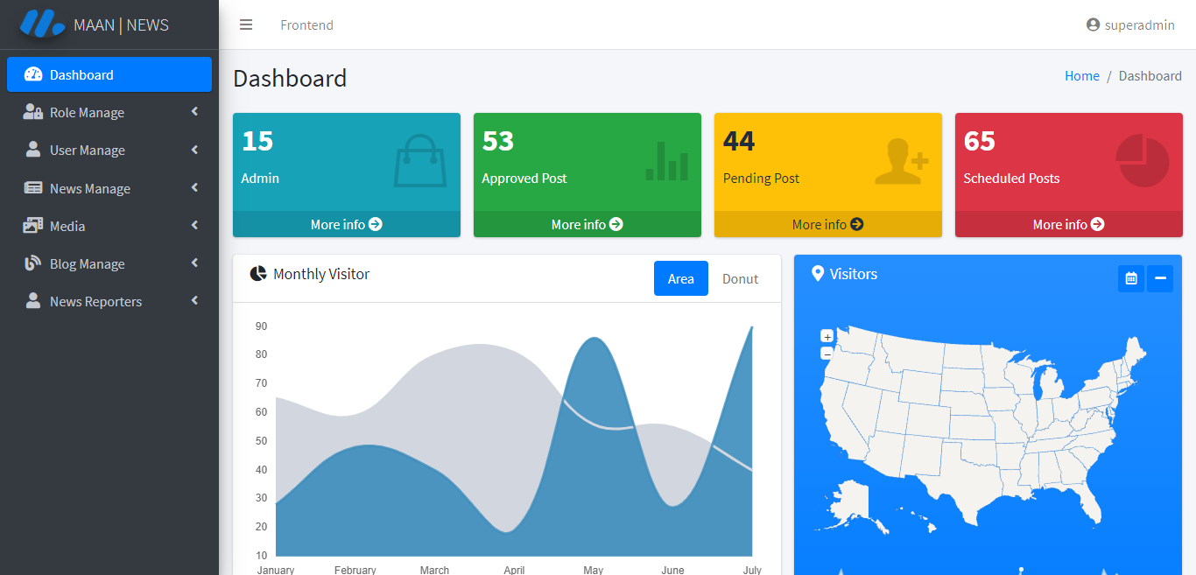Open More info on Approved Post card
Viewport: 1196px width, 575px height.
[587, 224]
